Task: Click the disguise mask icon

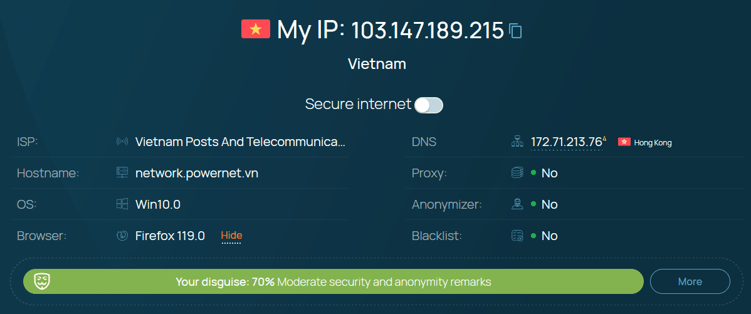Action: (42, 281)
